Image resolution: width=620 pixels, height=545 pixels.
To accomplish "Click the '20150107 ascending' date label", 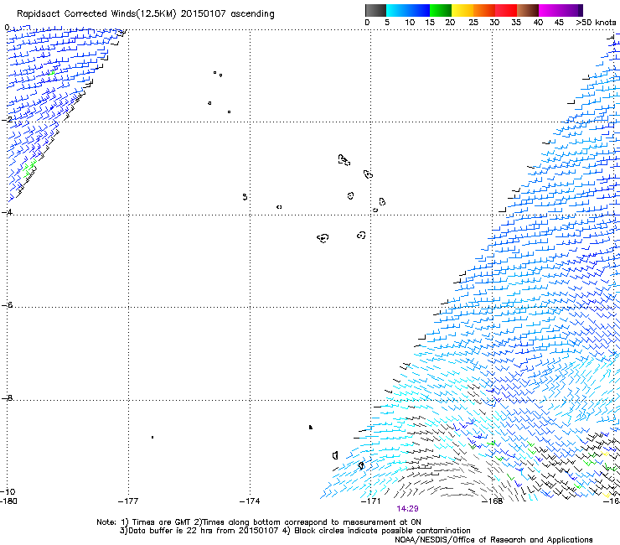I will click(227, 14).
